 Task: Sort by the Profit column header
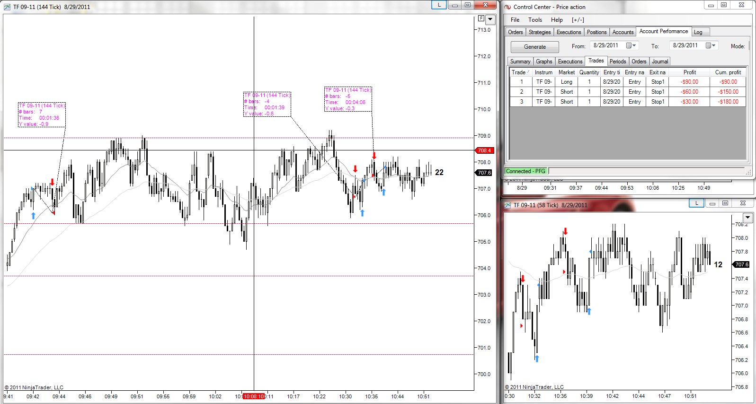[x=689, y=72]
